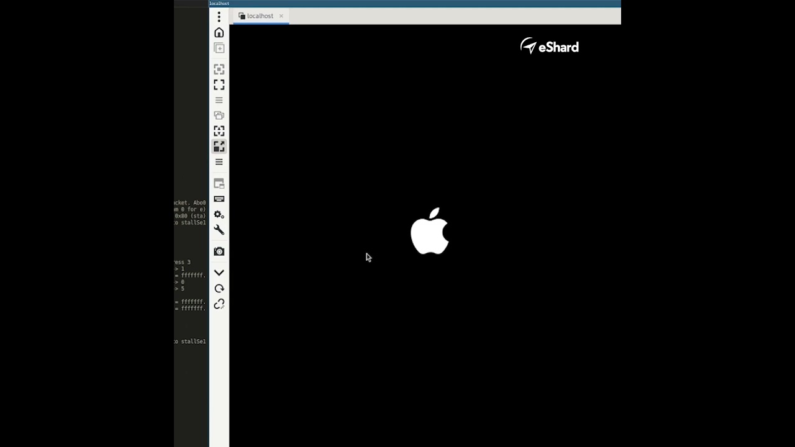Image resolution: width=795 pixels, height=447 pixels.
Task: Click the broken-link disconnect icon
Action: pos(219,304)
